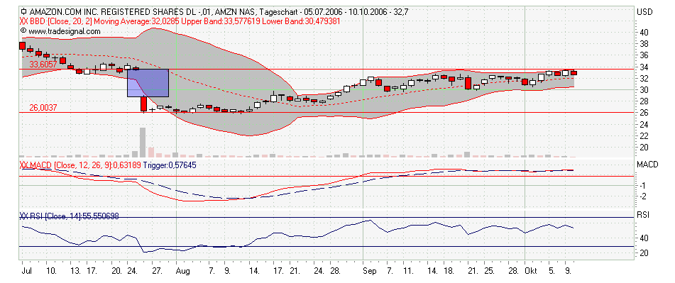Viewport: 675px width, 283px height.
Task: Click the Aug month label on time axis
Action: pyautogui.click(x=183, y=272)
